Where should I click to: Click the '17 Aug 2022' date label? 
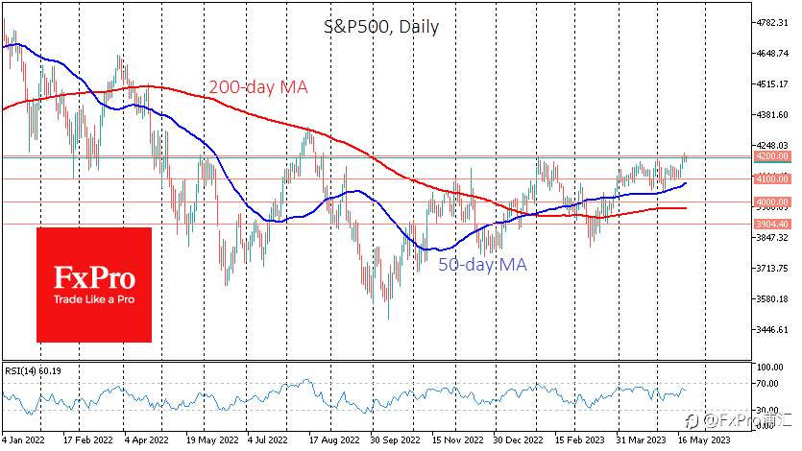334,439
